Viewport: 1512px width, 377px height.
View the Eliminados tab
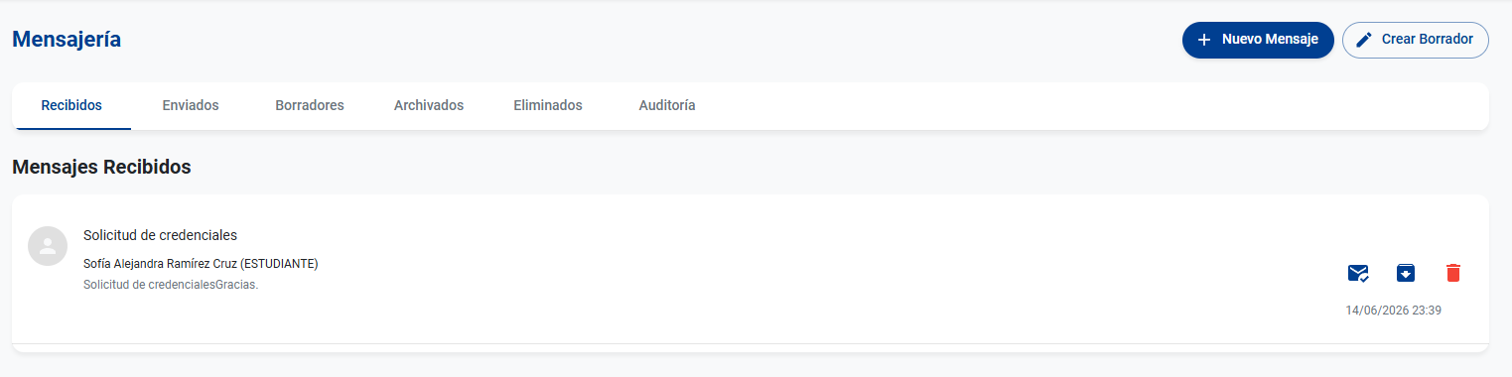[x=548, y=105]
